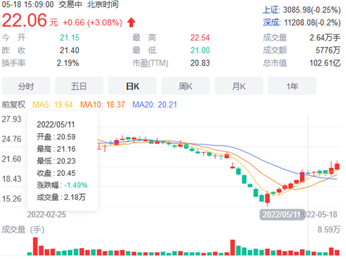Click the 22.06 current price
This screenshot has height=259, width=346.
pyautogui.click(x=24, y=21)
